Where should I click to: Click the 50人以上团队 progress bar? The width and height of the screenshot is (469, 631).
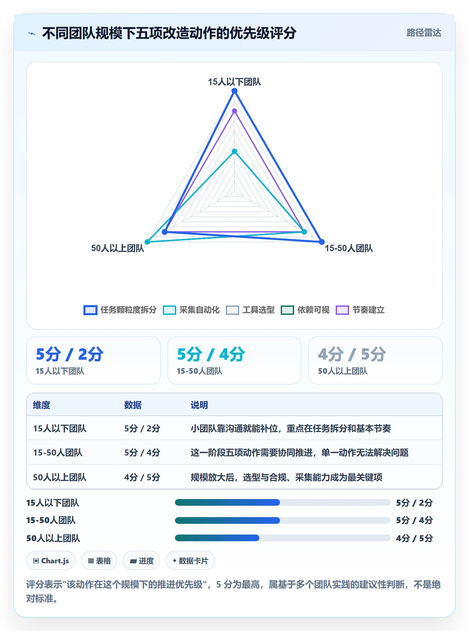282,538
